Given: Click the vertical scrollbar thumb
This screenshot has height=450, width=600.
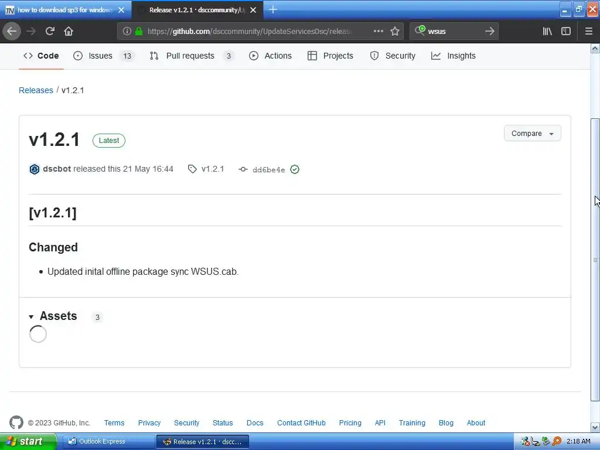Looking at the screenshot, I should tap(595, 260).
